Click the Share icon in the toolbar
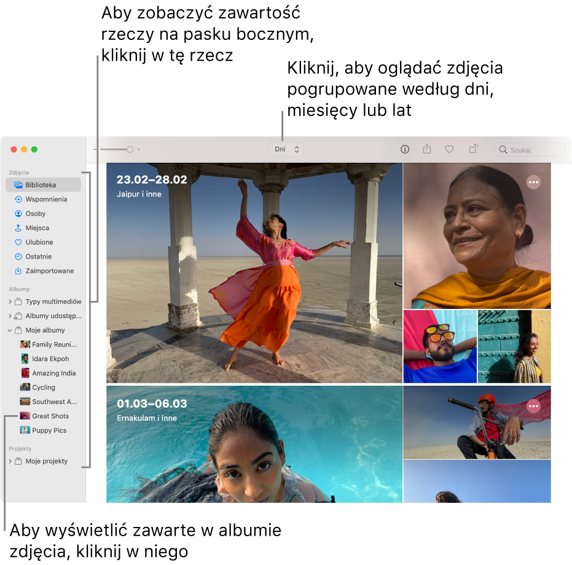572x565 pixels. 427,149
